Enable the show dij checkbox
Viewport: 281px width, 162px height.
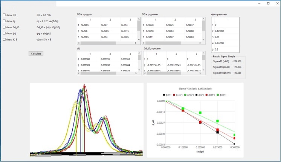(x=4, y=21)
